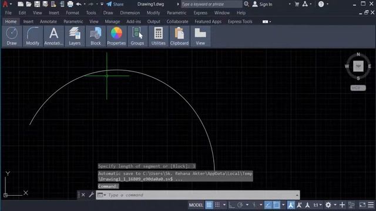Click the Help question mark icon

point(321,4)
